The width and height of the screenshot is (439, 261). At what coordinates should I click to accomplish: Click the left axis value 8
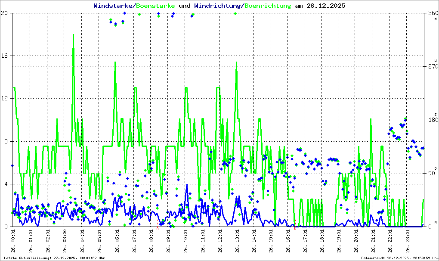(6, 141)
